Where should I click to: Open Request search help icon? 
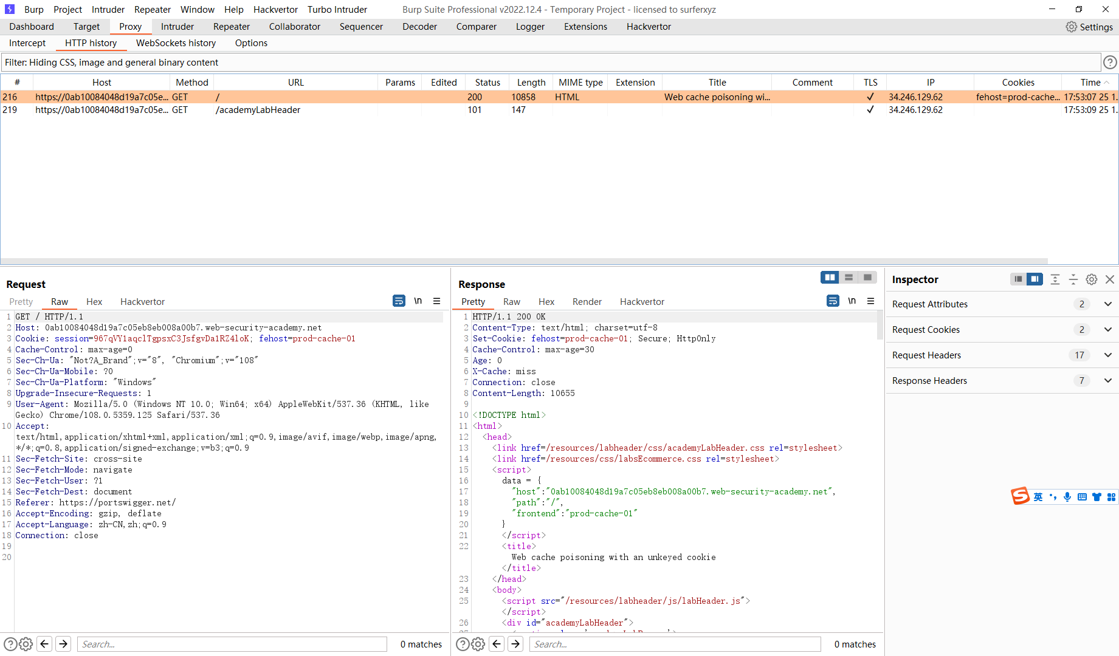[10, 644]
